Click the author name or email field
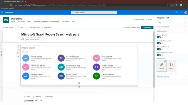Image resolution: width=188 pixels, height=105 pixels. 33,39
